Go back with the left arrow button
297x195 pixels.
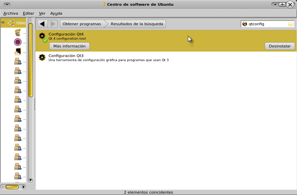[43, 24]
